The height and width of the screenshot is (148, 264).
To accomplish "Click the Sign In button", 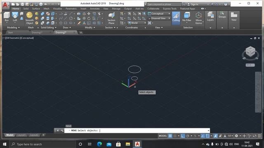I will 193,5.
